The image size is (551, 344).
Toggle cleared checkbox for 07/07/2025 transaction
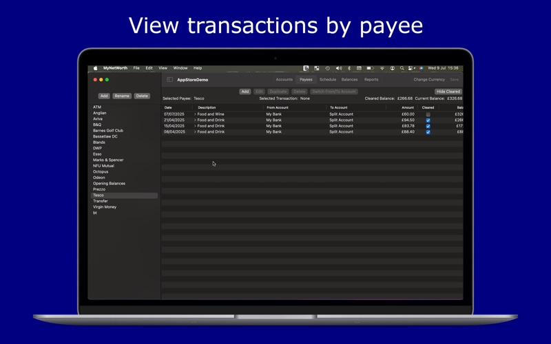pos(428,114)
